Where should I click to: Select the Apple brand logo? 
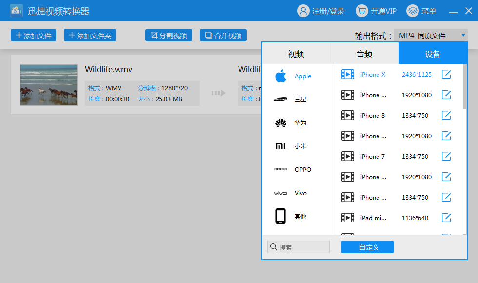280,76
